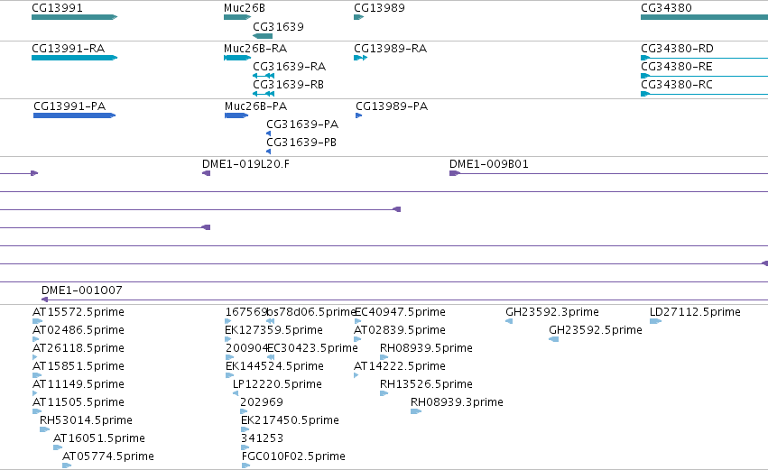Select EST AT16051.5prime

click(x=99, y=438)
